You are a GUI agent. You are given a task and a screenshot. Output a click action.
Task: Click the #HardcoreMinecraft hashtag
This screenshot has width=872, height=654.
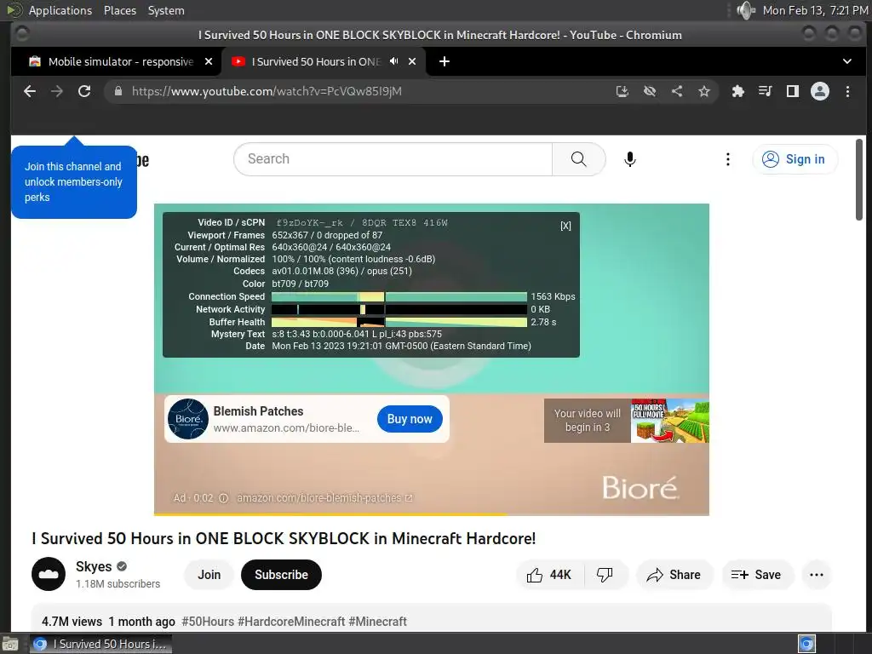coord(291,621)
